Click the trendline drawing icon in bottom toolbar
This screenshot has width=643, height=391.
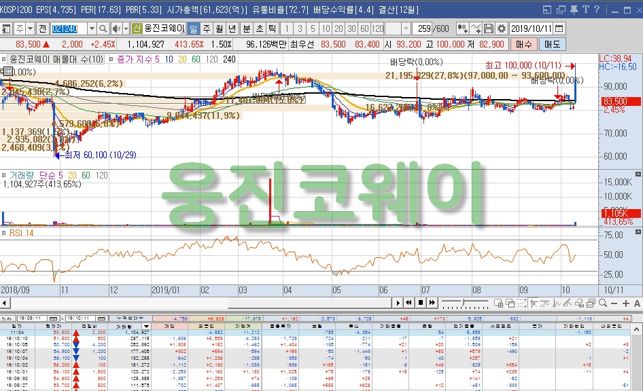[x=568, y=303]
